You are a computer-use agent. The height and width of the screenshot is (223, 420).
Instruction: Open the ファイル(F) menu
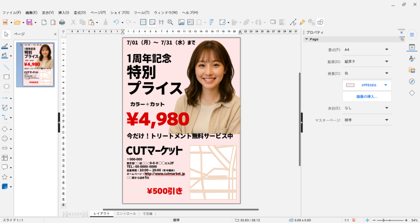(x=11, y=13)
